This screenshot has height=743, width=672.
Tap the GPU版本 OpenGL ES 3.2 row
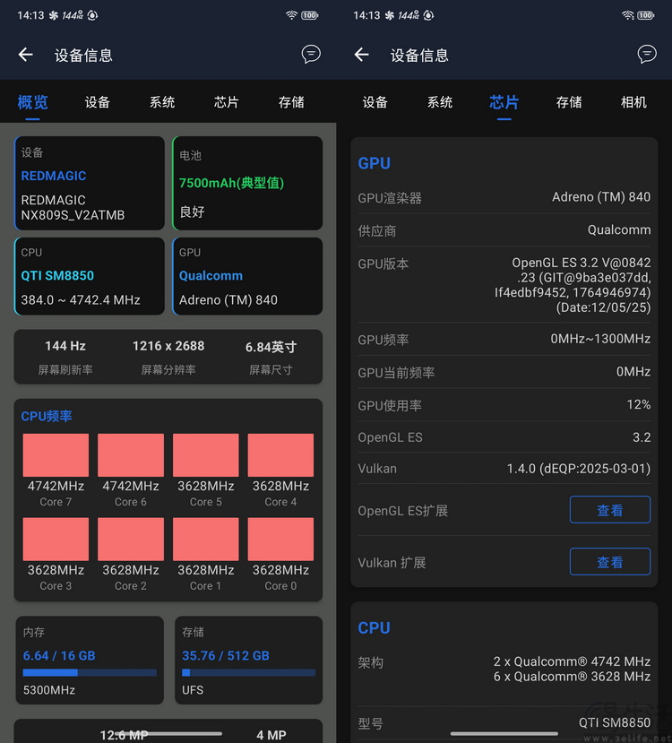click(504, 285)
